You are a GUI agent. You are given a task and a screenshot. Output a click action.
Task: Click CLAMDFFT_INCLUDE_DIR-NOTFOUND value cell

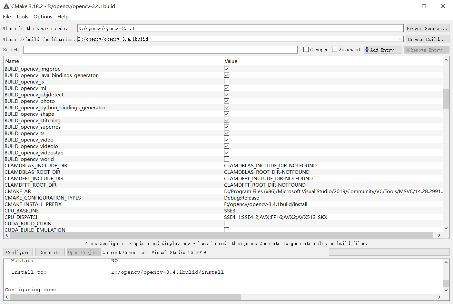click(268, 178)
